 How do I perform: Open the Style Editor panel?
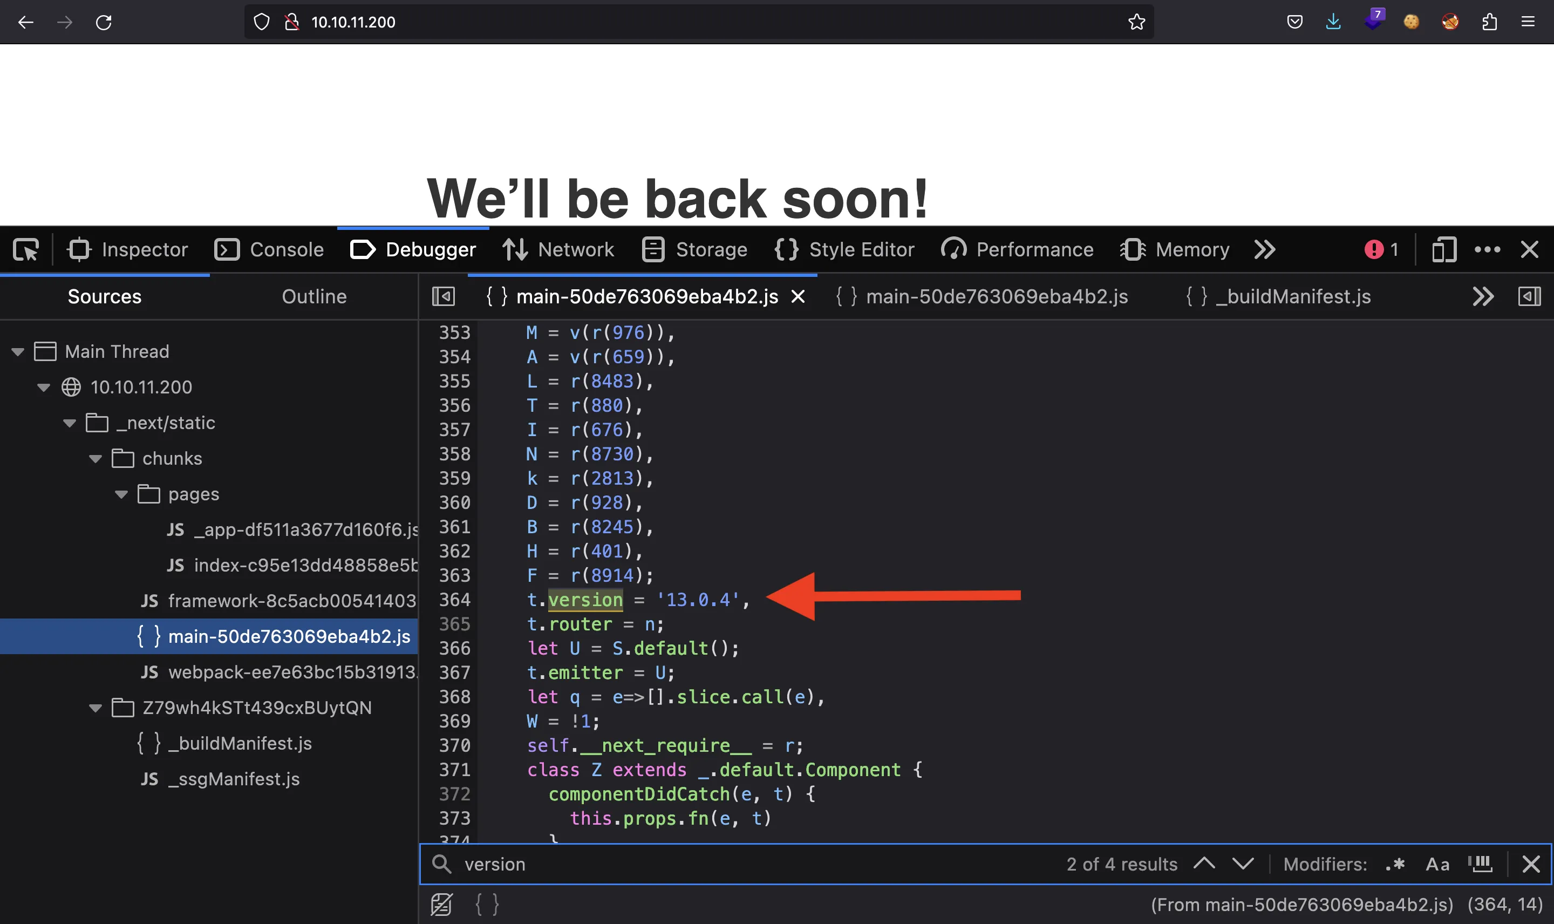(844, 250)
